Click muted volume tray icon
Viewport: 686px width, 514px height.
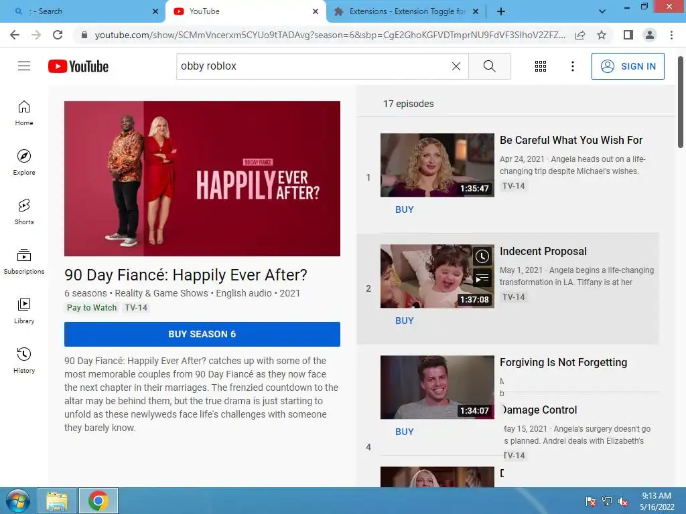(x=623, y=501)
